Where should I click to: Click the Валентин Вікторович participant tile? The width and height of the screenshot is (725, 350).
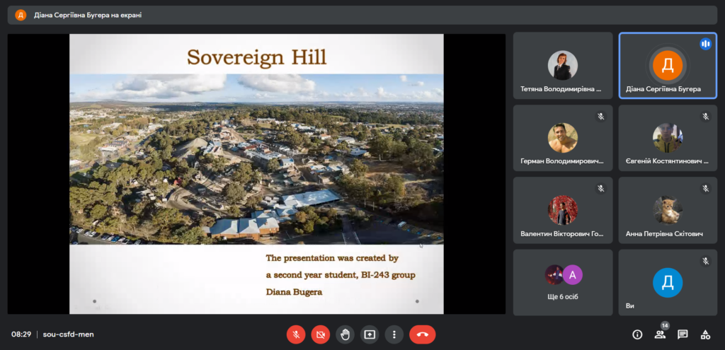[x=562, y=211]
